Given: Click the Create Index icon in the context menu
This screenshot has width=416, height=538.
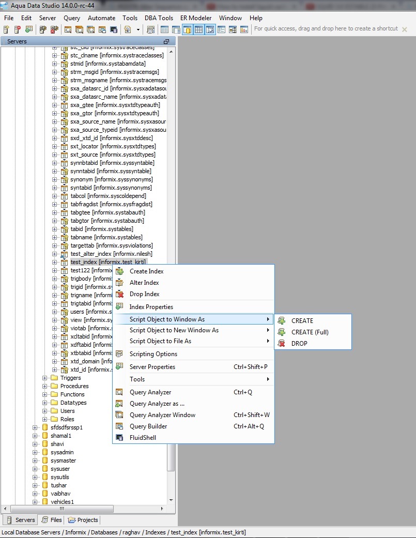Looking at the screenshot, I should [x=119, y=271].
